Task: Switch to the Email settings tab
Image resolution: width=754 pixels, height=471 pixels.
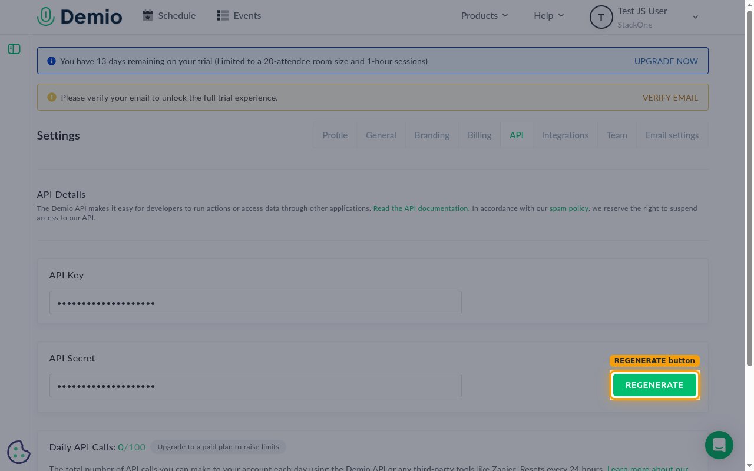Action: (672, 135)
